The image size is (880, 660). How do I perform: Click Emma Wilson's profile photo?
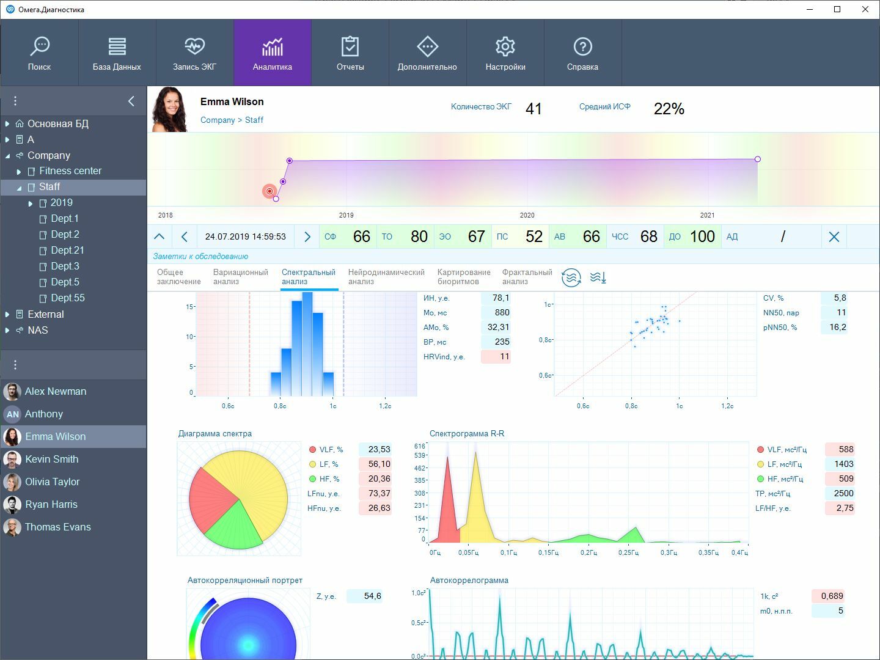tap(170, 109)
